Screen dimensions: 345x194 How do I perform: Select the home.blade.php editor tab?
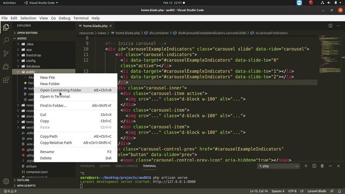click(95, 26)
